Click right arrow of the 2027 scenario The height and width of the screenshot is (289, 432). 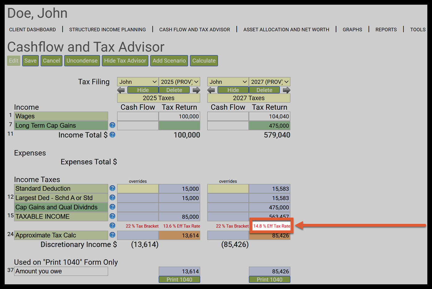tap(286, 90)
